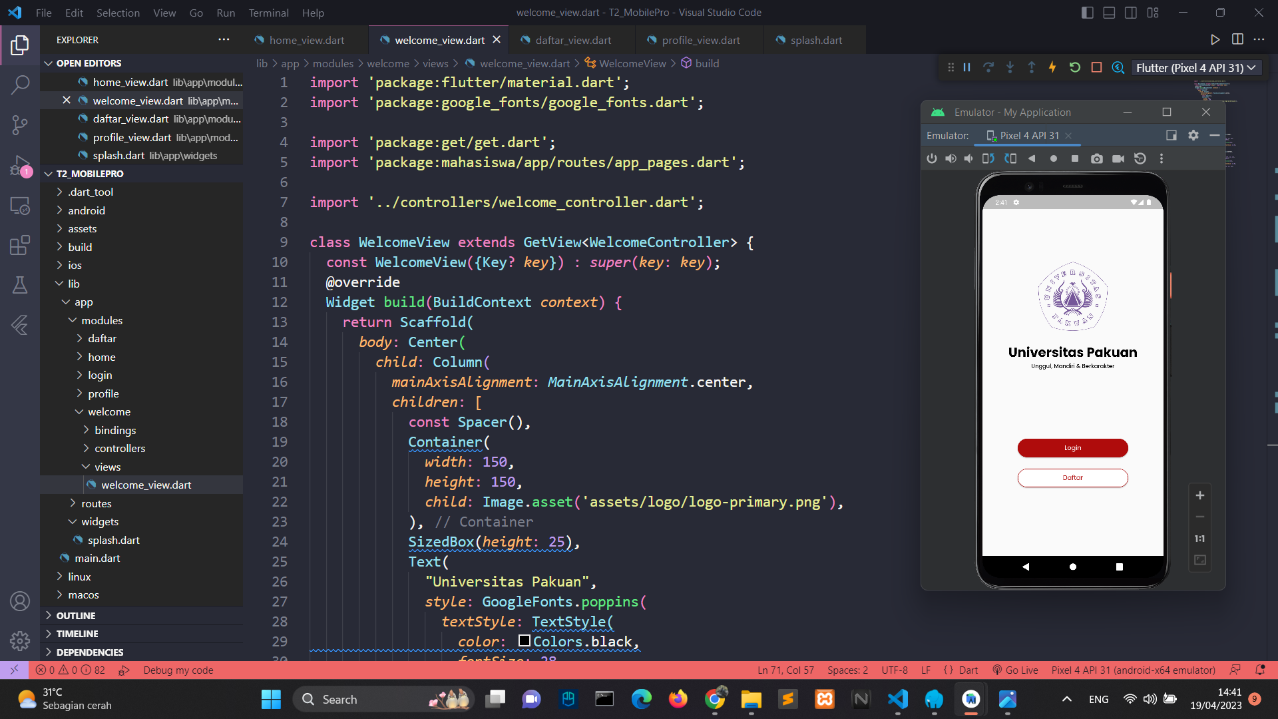
Task: Rotate the emulator using the rotate icon
Action: (x=988, y=158)
